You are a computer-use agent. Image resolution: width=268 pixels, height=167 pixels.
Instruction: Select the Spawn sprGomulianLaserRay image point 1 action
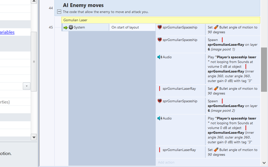(232, 44)
